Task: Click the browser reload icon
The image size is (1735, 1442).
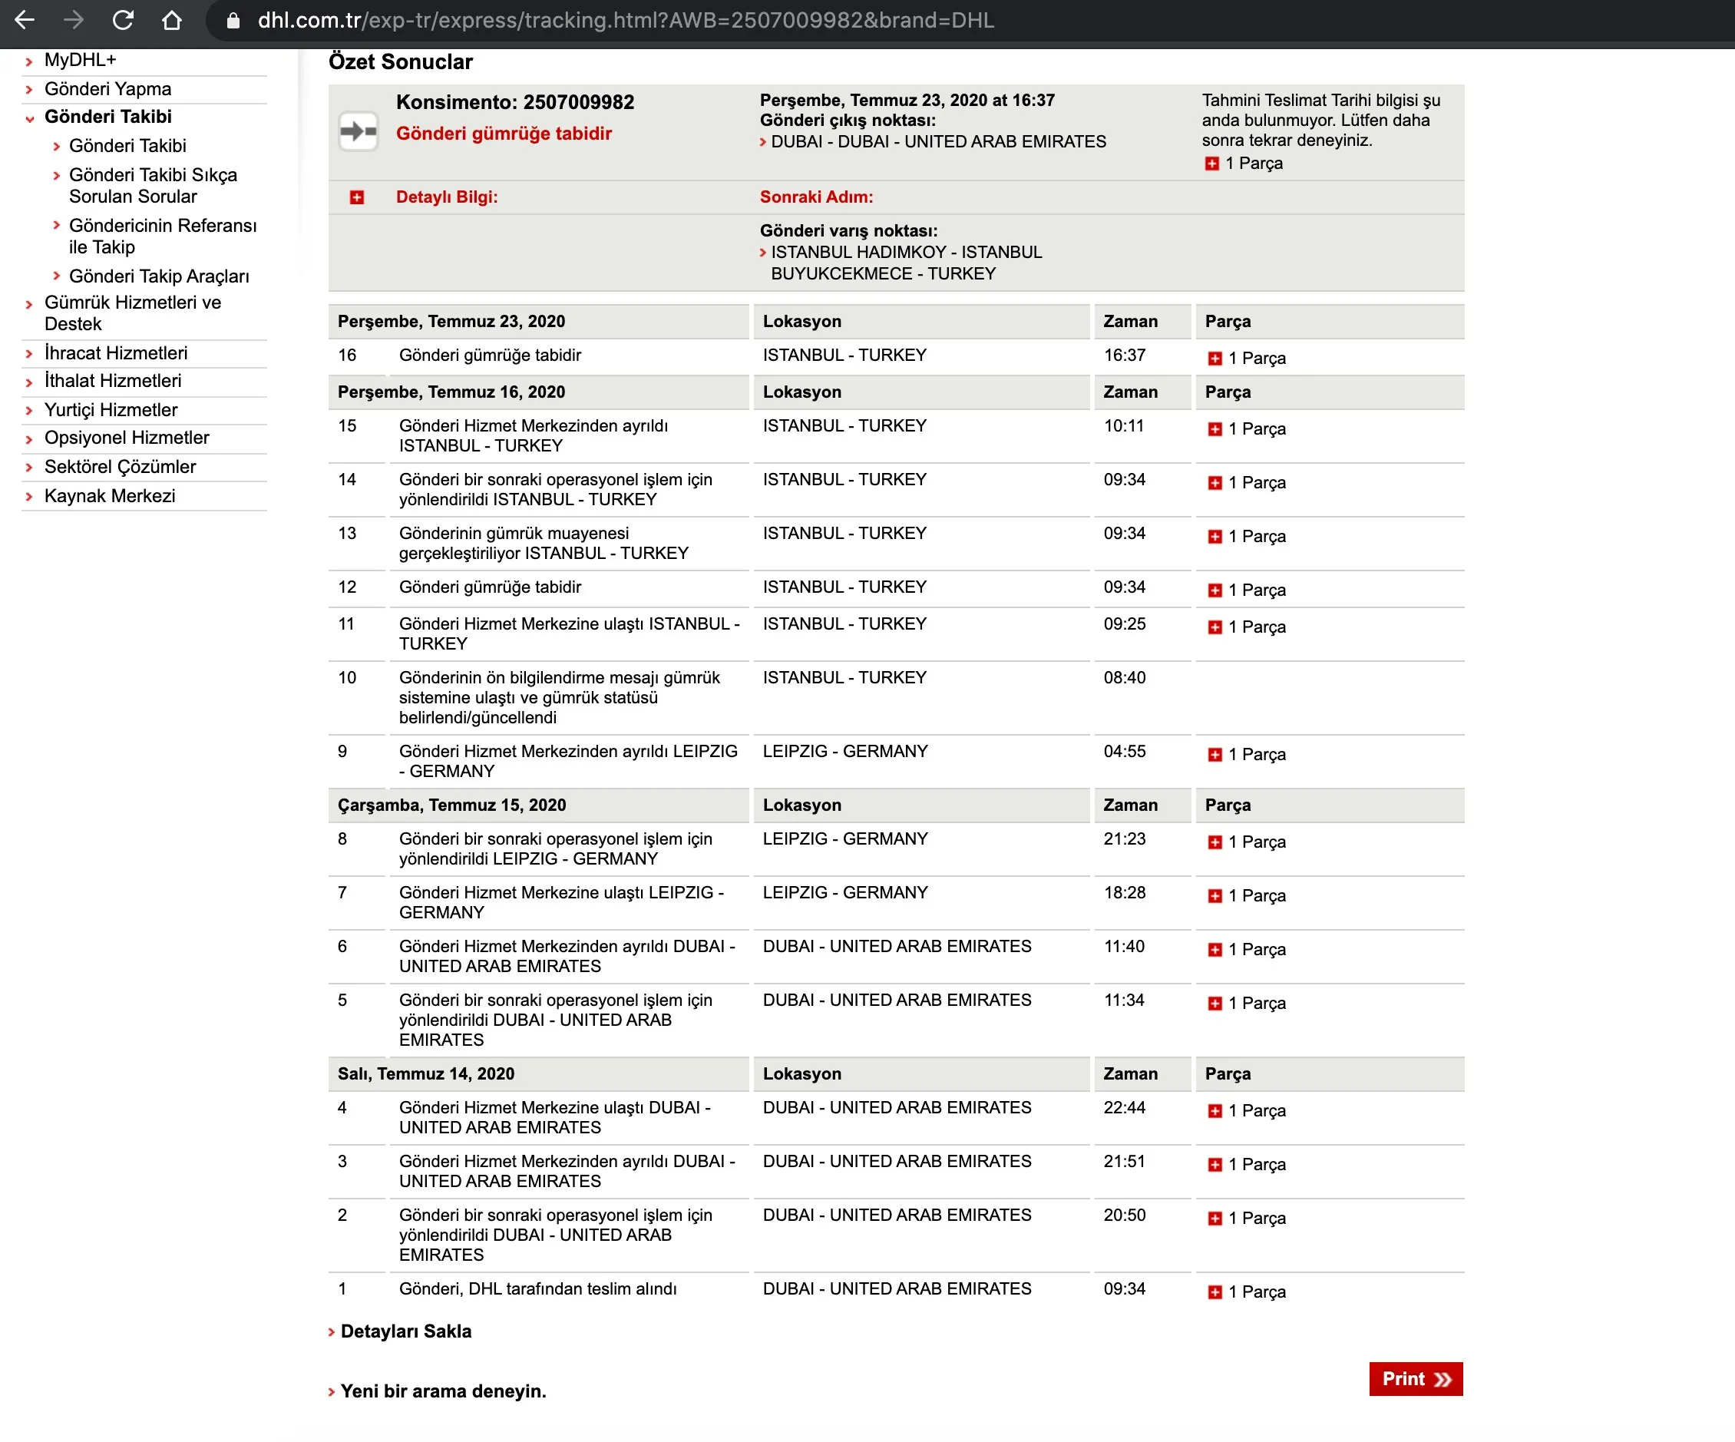Action: pyautogui.click(x=123, y=20)
